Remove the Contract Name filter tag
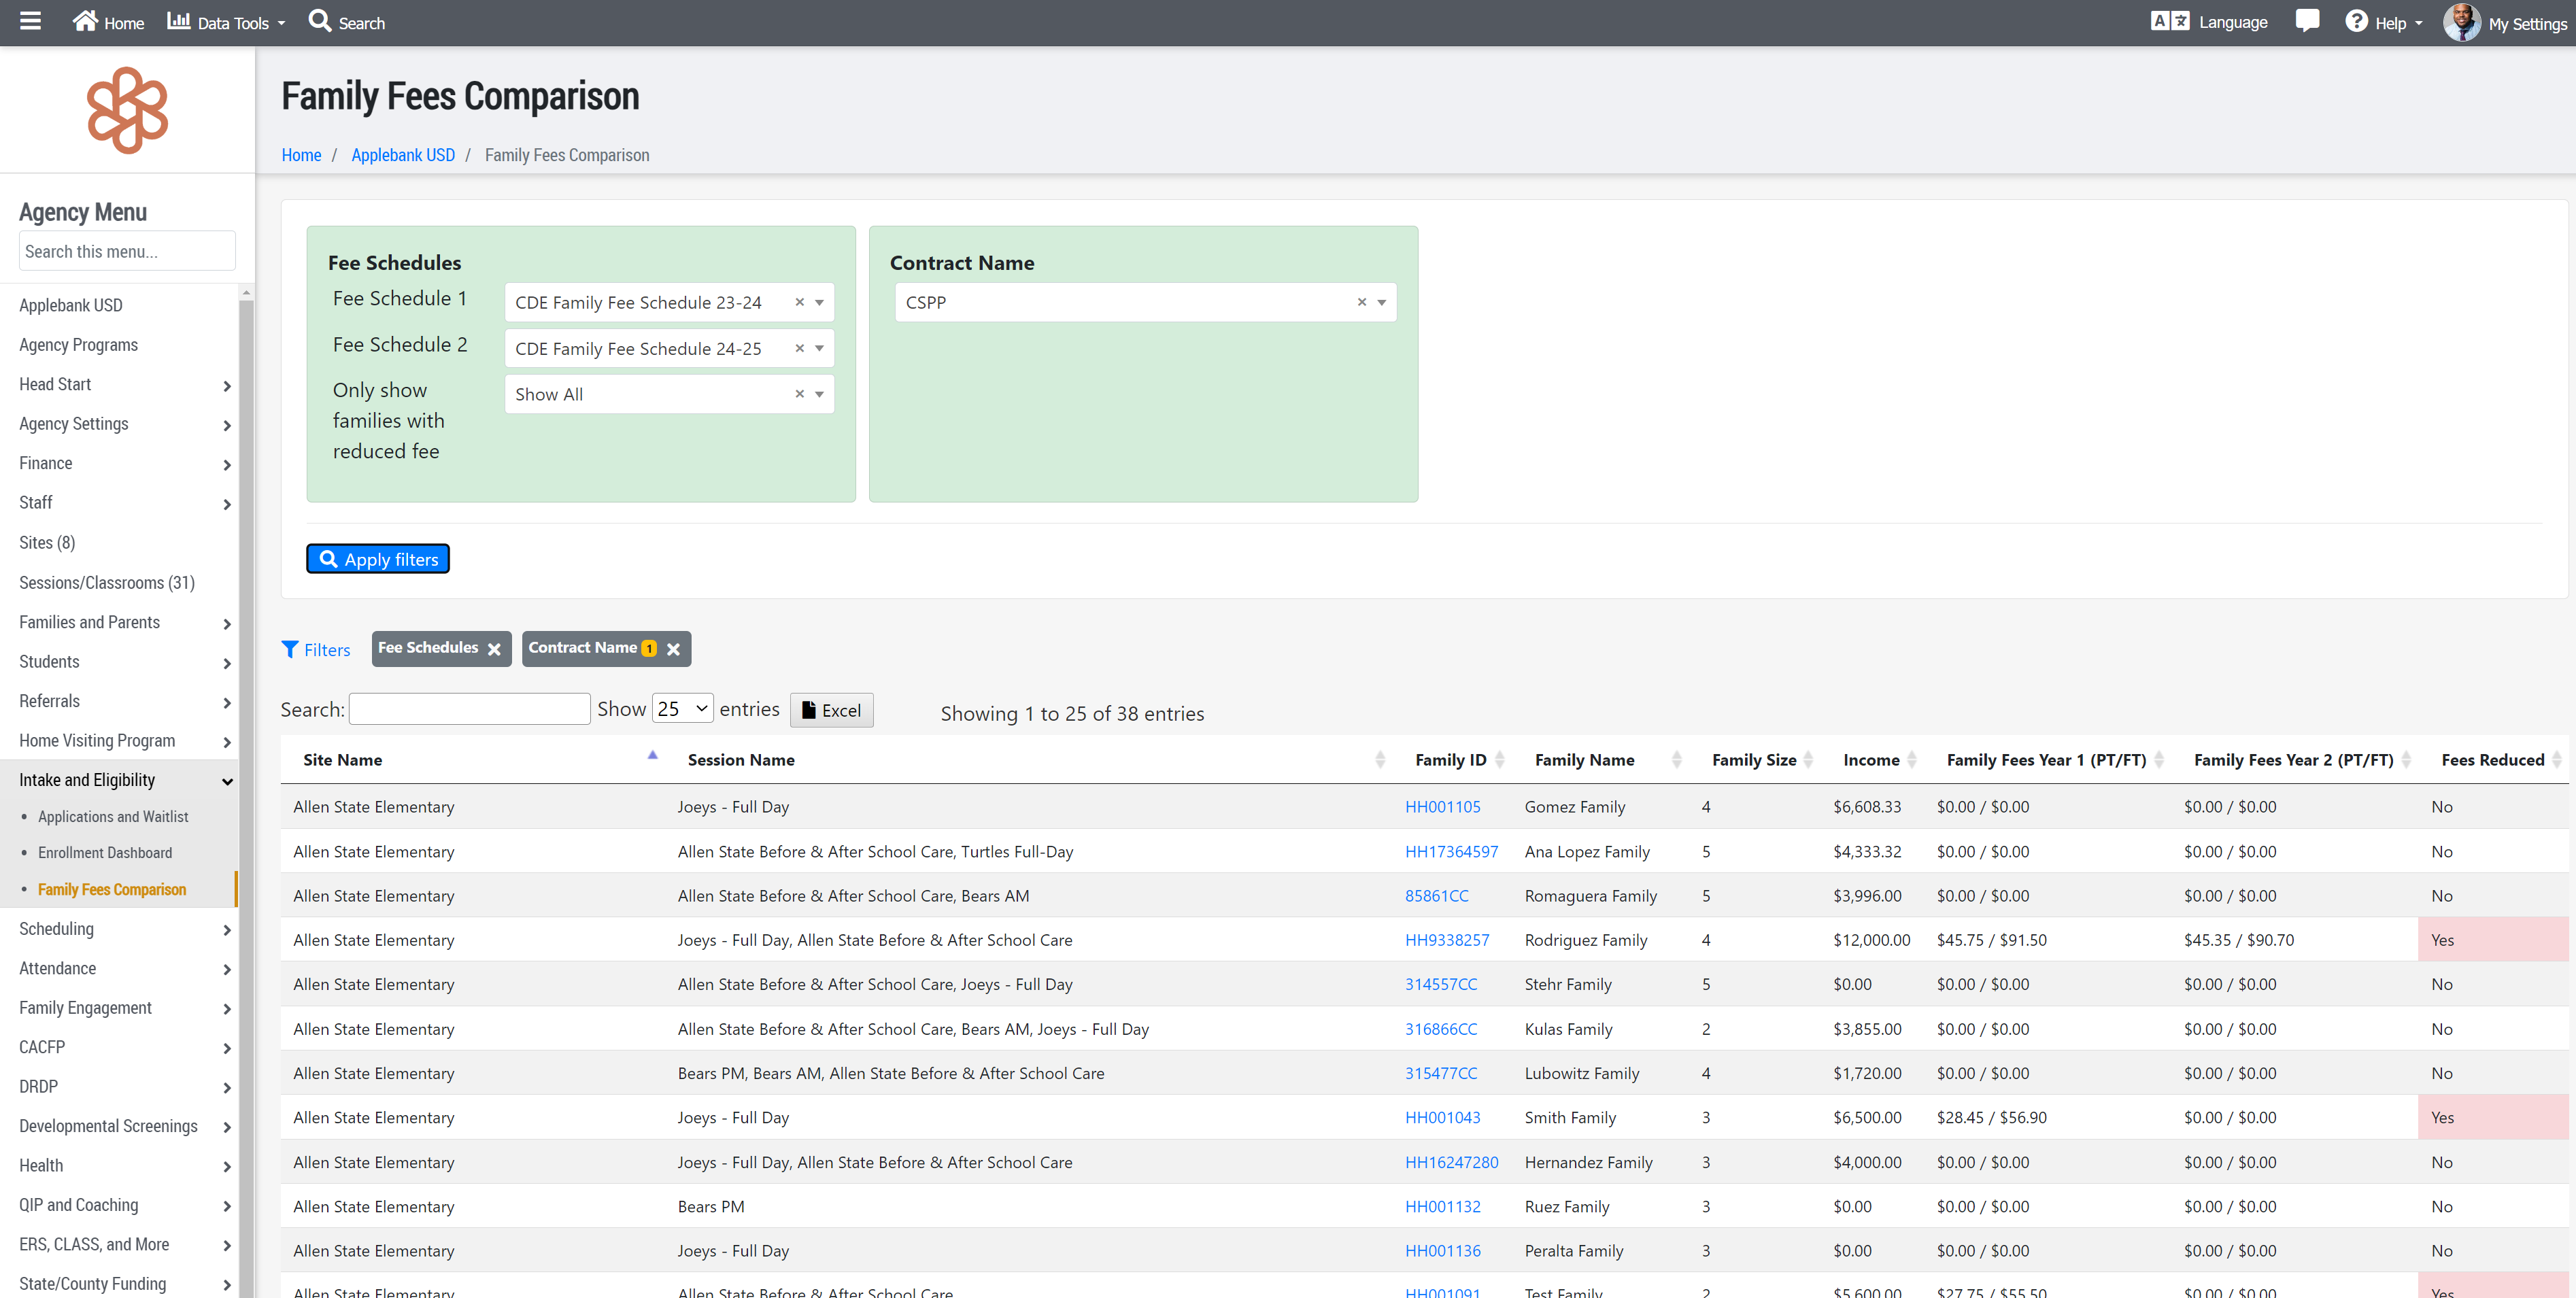This screenshot has width=2576, height=1298. tap(673, 649)
